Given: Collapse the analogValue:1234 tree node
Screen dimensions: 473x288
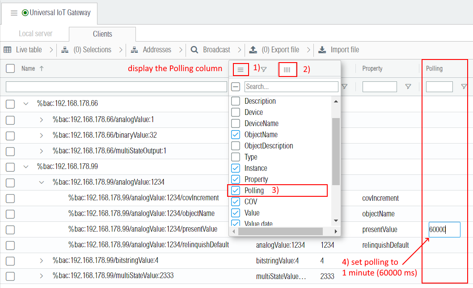Looking at the screenshot, I should point(41,182).
